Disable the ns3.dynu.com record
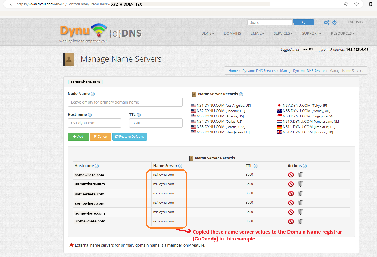 (x=291, y=193)
